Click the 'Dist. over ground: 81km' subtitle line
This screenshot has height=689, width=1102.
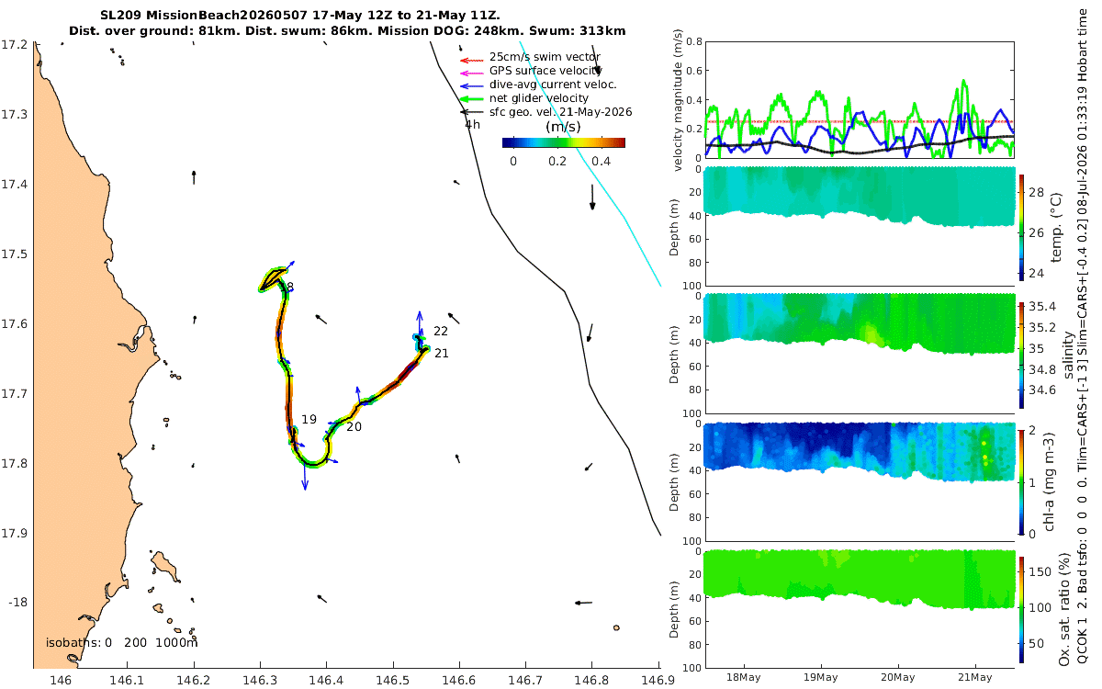click(x=347, y=31)
